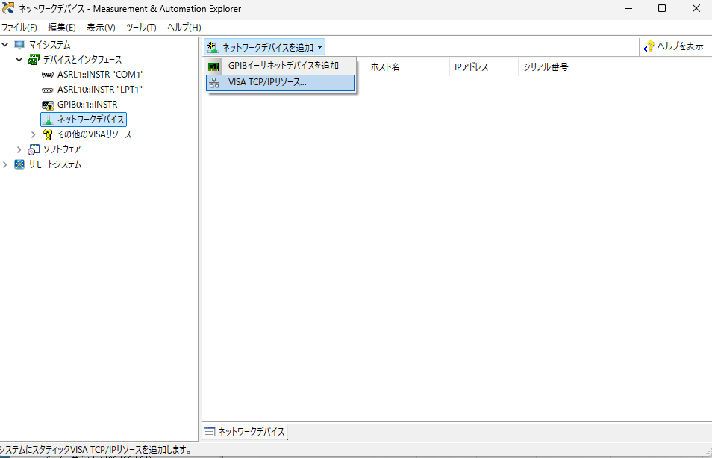This screenshot has height=458, width=712.
Task: Select GPIB0::1::INSTR in tree
Action: click(87, 105)
